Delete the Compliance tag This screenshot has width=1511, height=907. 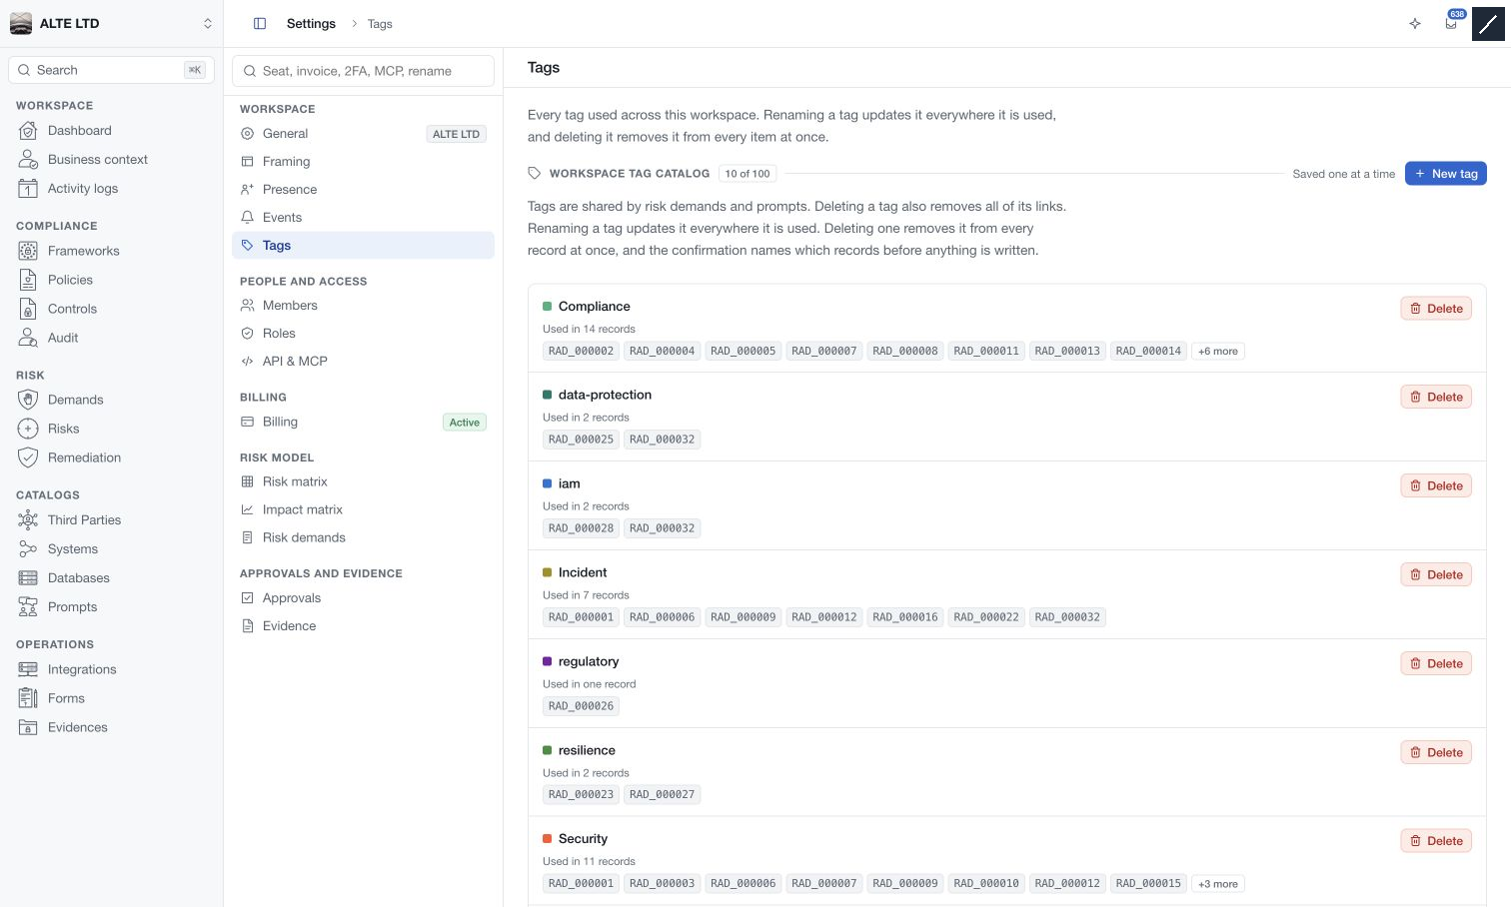[1435, 309]
